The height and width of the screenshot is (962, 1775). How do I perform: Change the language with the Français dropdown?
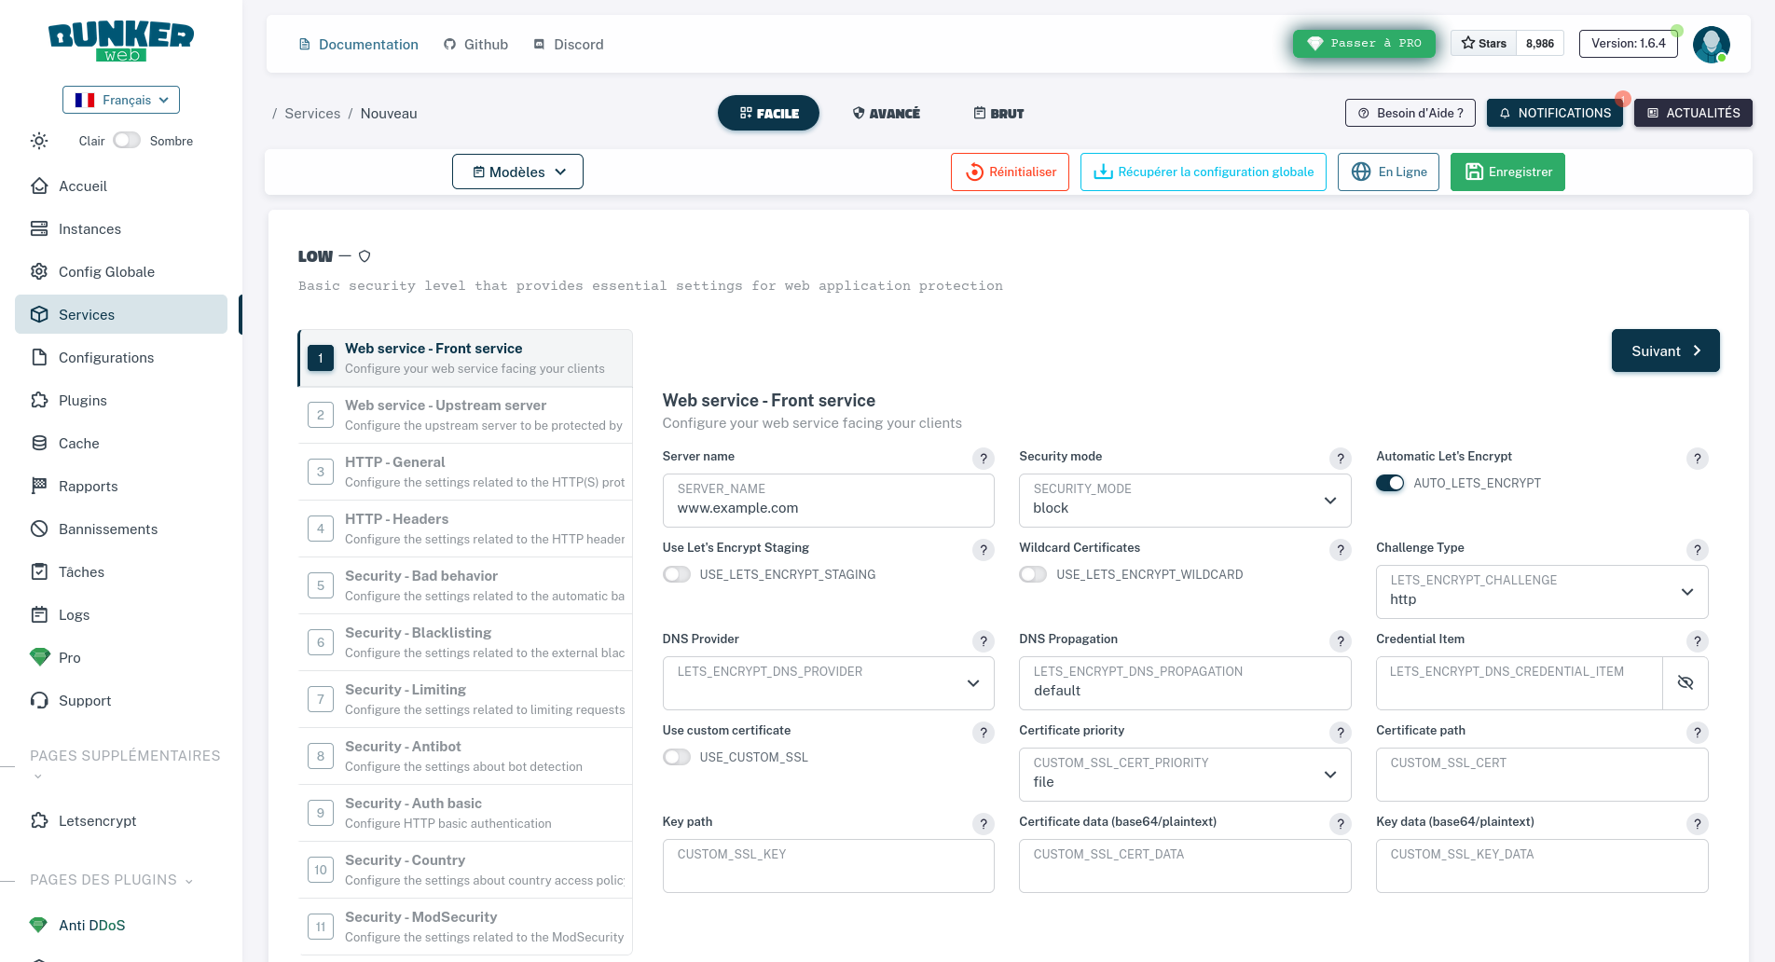coord(120,100)
